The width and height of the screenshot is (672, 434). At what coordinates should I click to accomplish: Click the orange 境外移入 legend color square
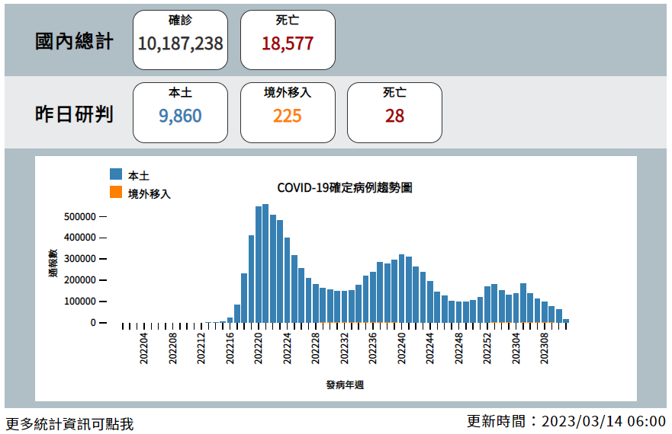tap(116, 193)
